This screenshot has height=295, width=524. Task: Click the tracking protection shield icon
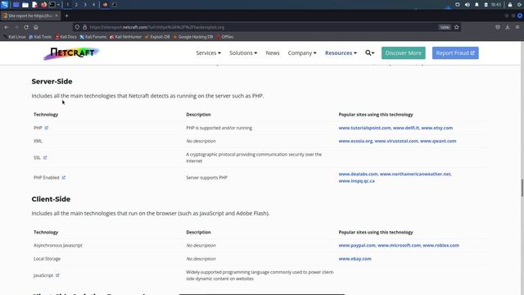(x=77, y=27)
